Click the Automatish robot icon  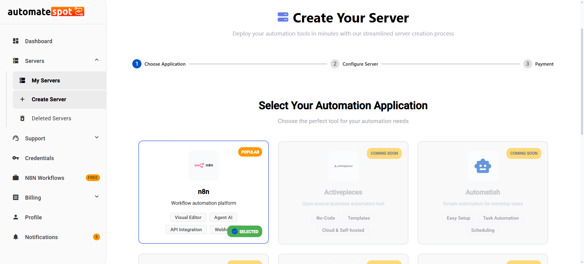483,166
